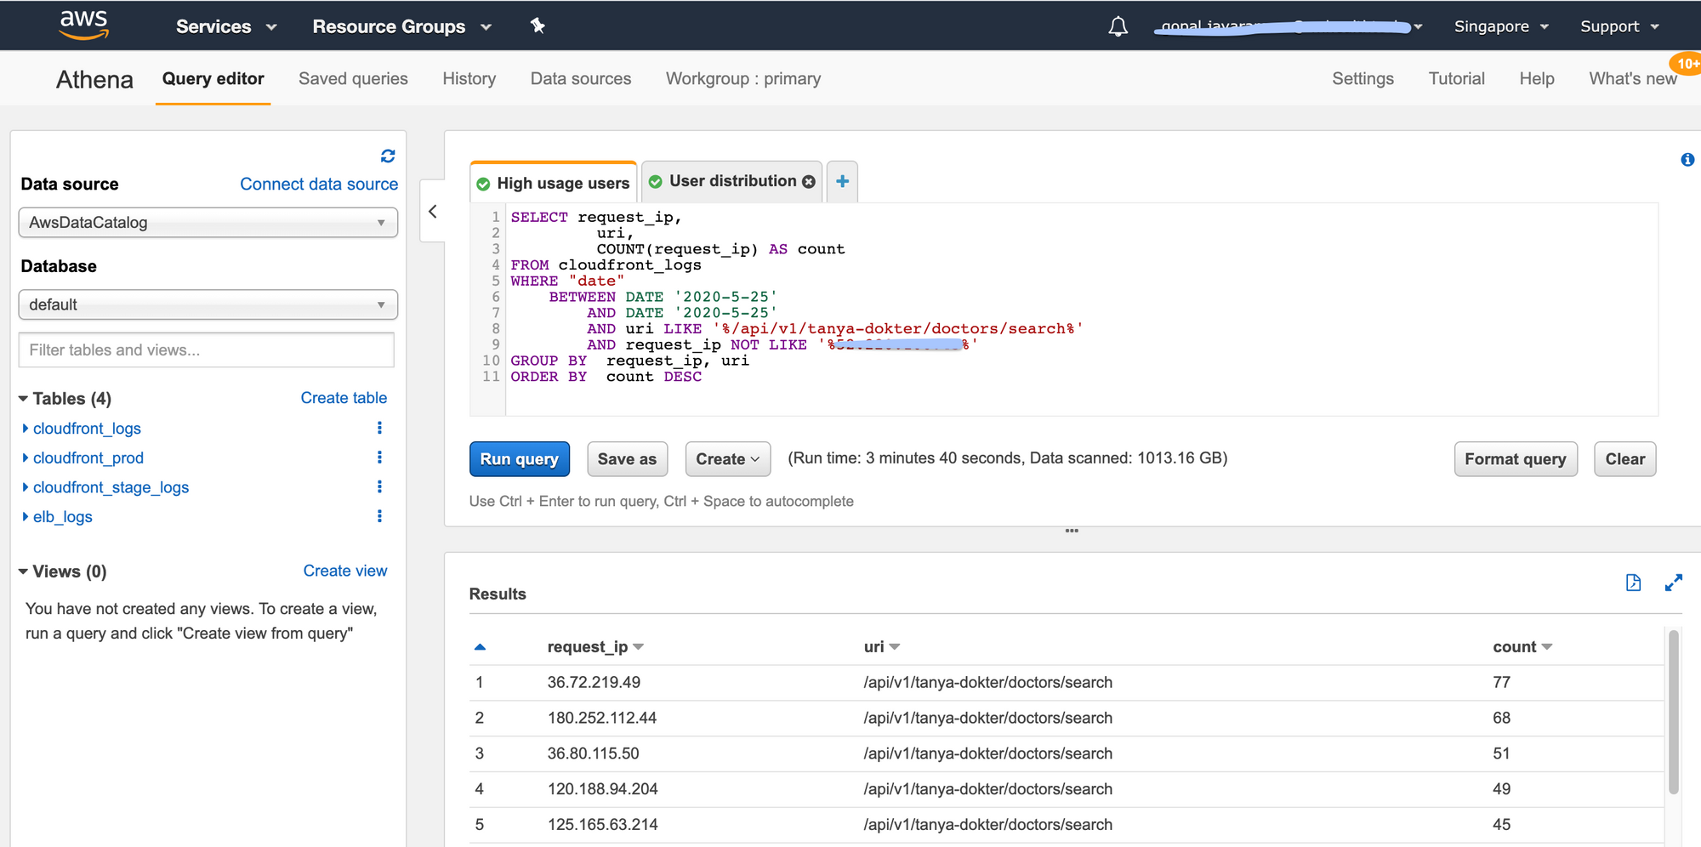Refresh the data source panel
The height and width of the screenshot is (847, 1701).
[388, 156]
